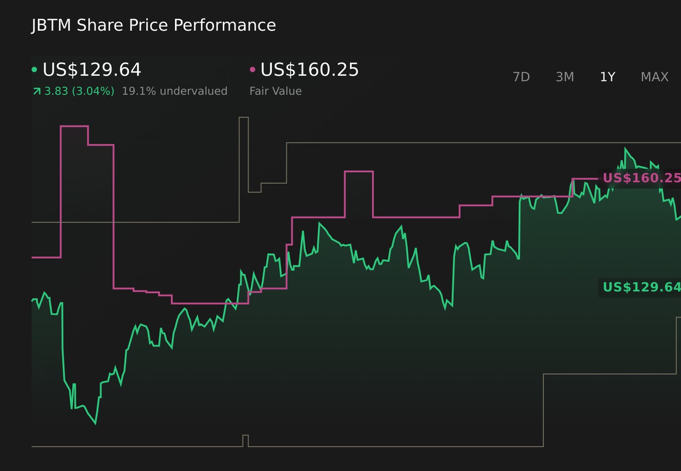Click the green dot beside US$129.64
The image size is (681, 471).
click(x=34, y=70)
